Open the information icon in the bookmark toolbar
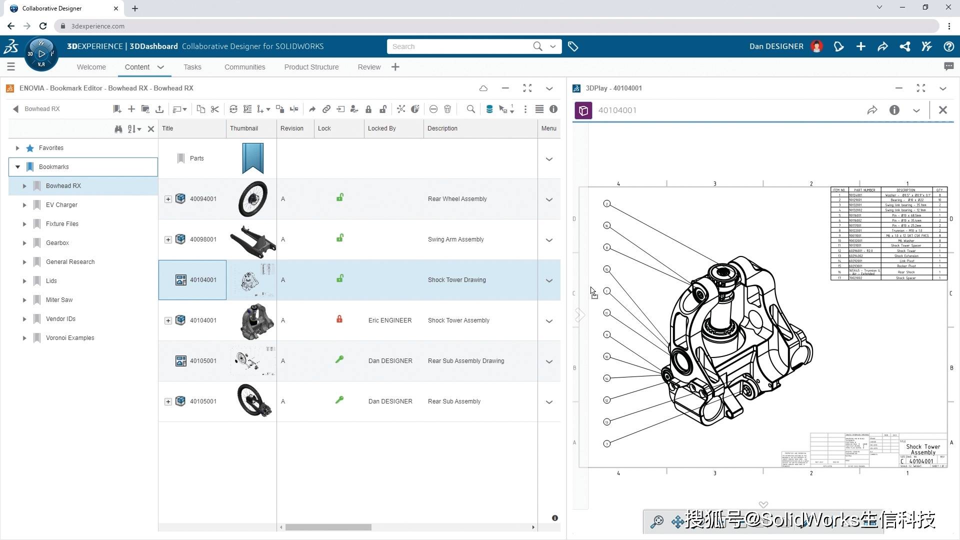 click(553, 109)
